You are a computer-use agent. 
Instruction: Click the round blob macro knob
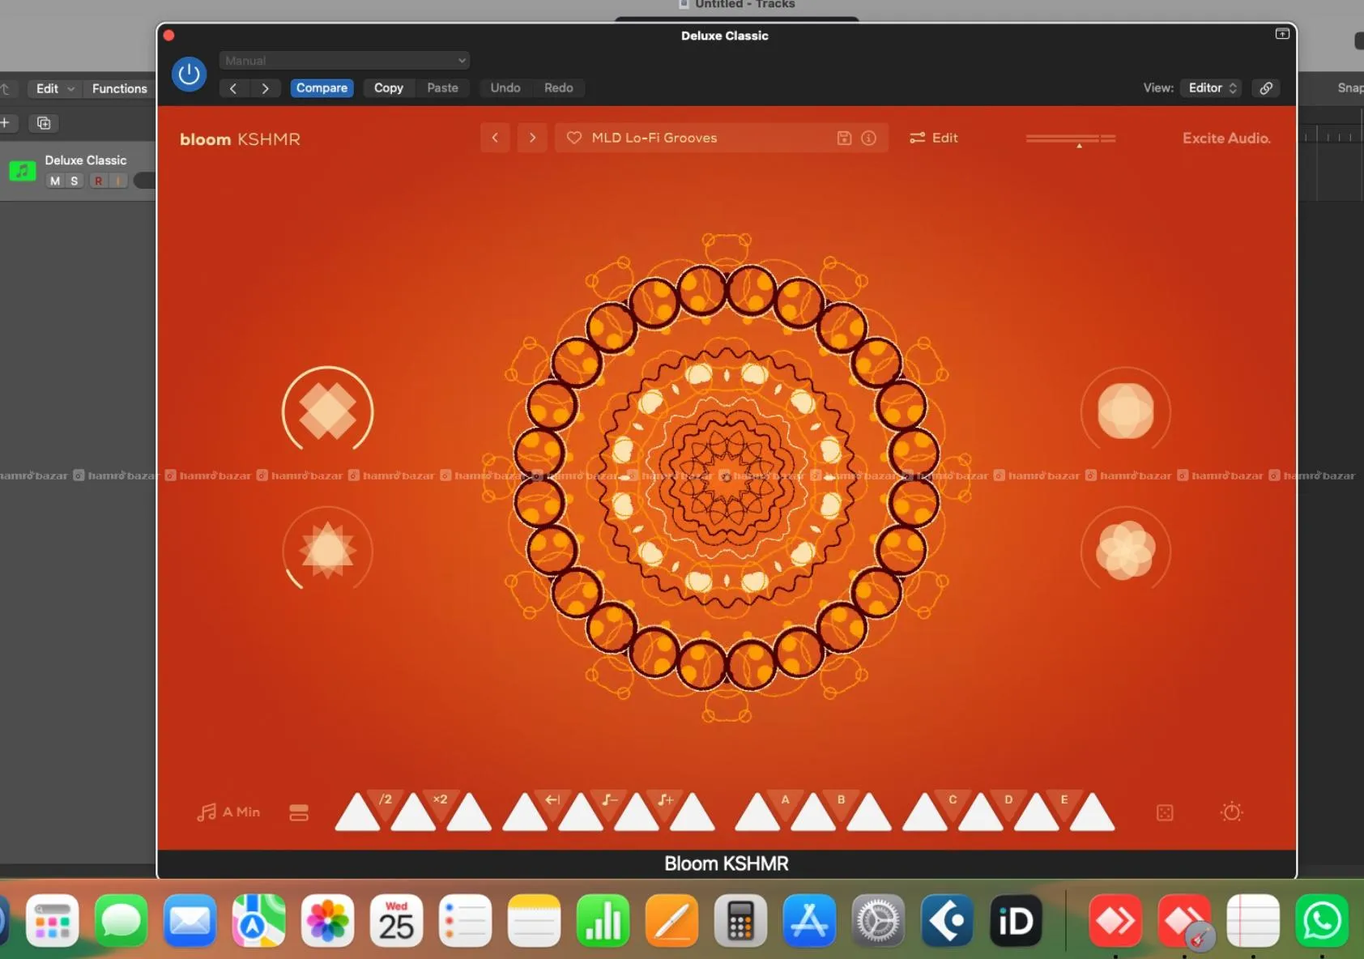point(1125,411)
